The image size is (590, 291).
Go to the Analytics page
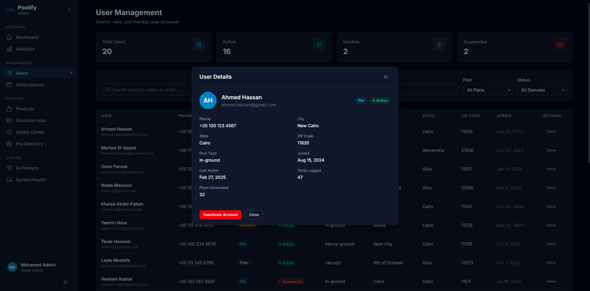[39, 49]
